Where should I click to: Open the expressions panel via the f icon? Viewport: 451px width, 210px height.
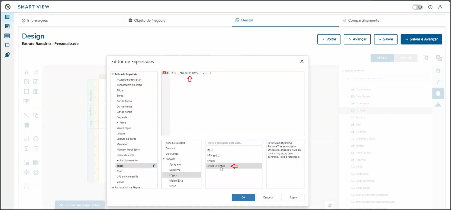coord(438,82)
